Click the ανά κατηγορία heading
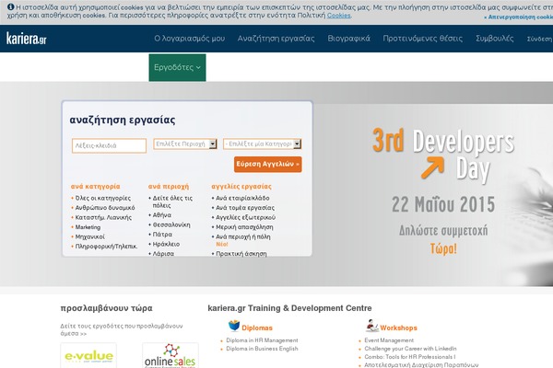 click(x=95, y=187)
